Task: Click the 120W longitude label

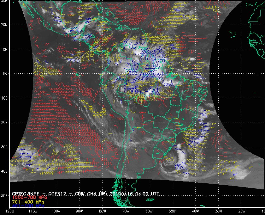Action: (x=9, y=211)
